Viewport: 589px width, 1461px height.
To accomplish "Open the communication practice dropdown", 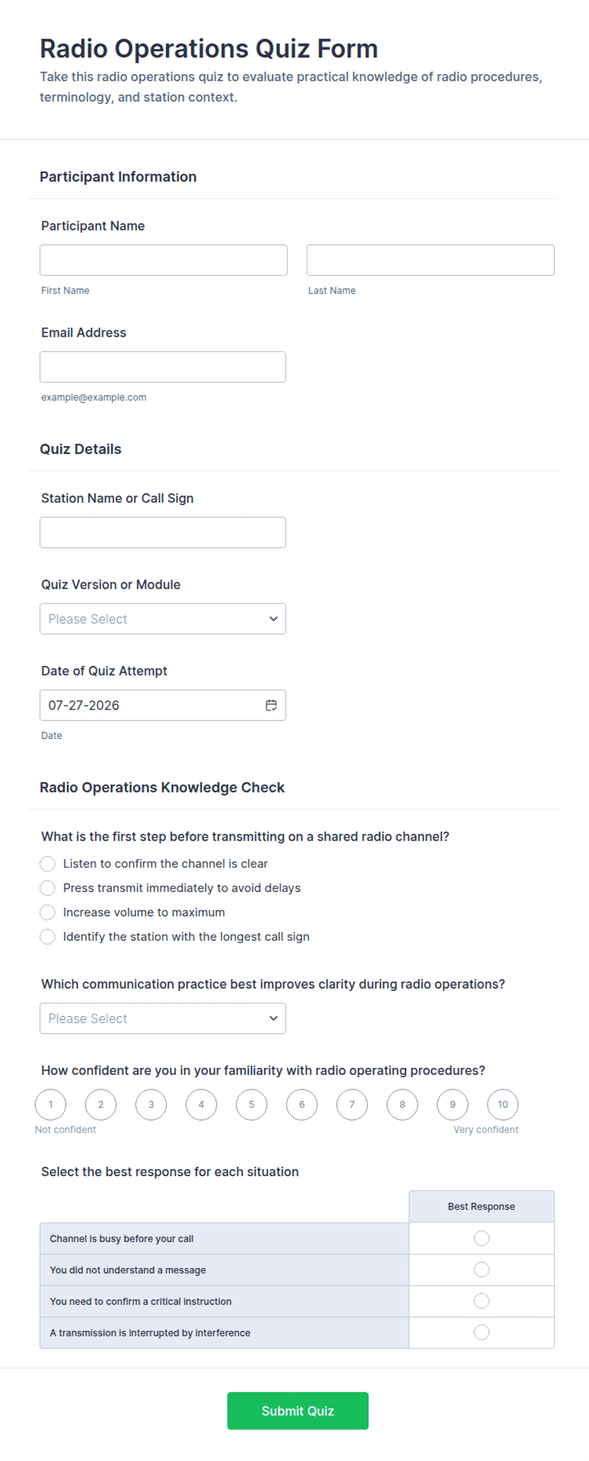I will click(x=163, y=1019).
